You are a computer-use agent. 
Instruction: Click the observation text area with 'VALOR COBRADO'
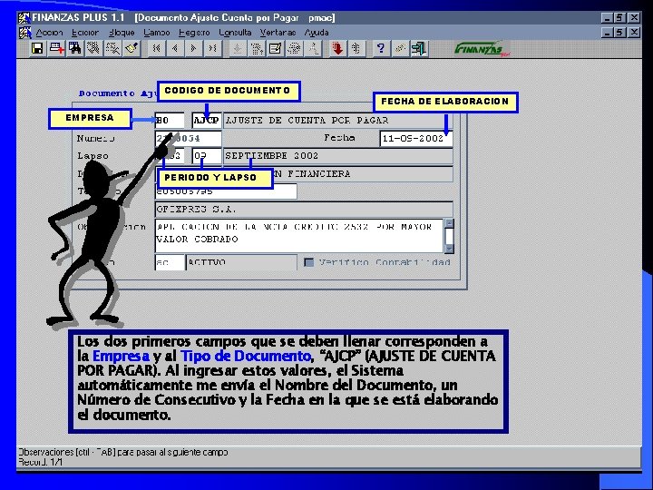coord(299,236)
